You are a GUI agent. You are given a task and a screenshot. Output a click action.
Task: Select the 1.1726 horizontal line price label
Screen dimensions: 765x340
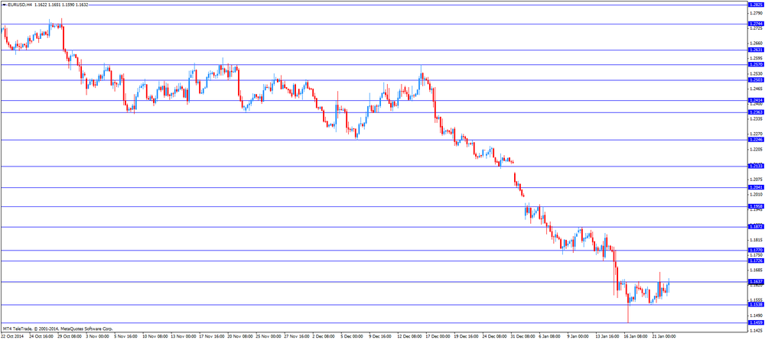pyautogui.click(x=756, y=261)
